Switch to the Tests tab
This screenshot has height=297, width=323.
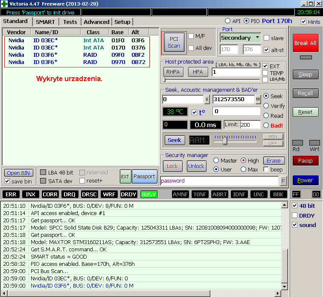tap(70, 22)
